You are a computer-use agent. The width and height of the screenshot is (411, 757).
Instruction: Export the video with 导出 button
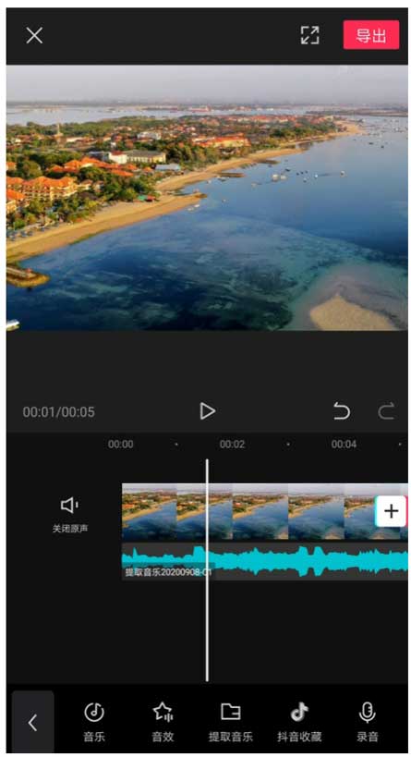tap(371, 35)
